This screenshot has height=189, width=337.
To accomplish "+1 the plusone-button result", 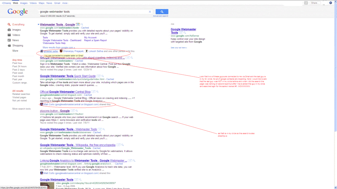I will tap(72, 111).
